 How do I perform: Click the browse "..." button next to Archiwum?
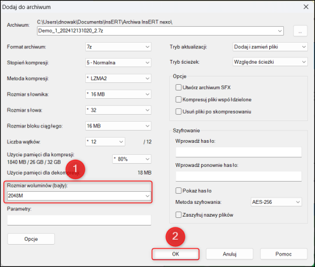click(300, 31)
